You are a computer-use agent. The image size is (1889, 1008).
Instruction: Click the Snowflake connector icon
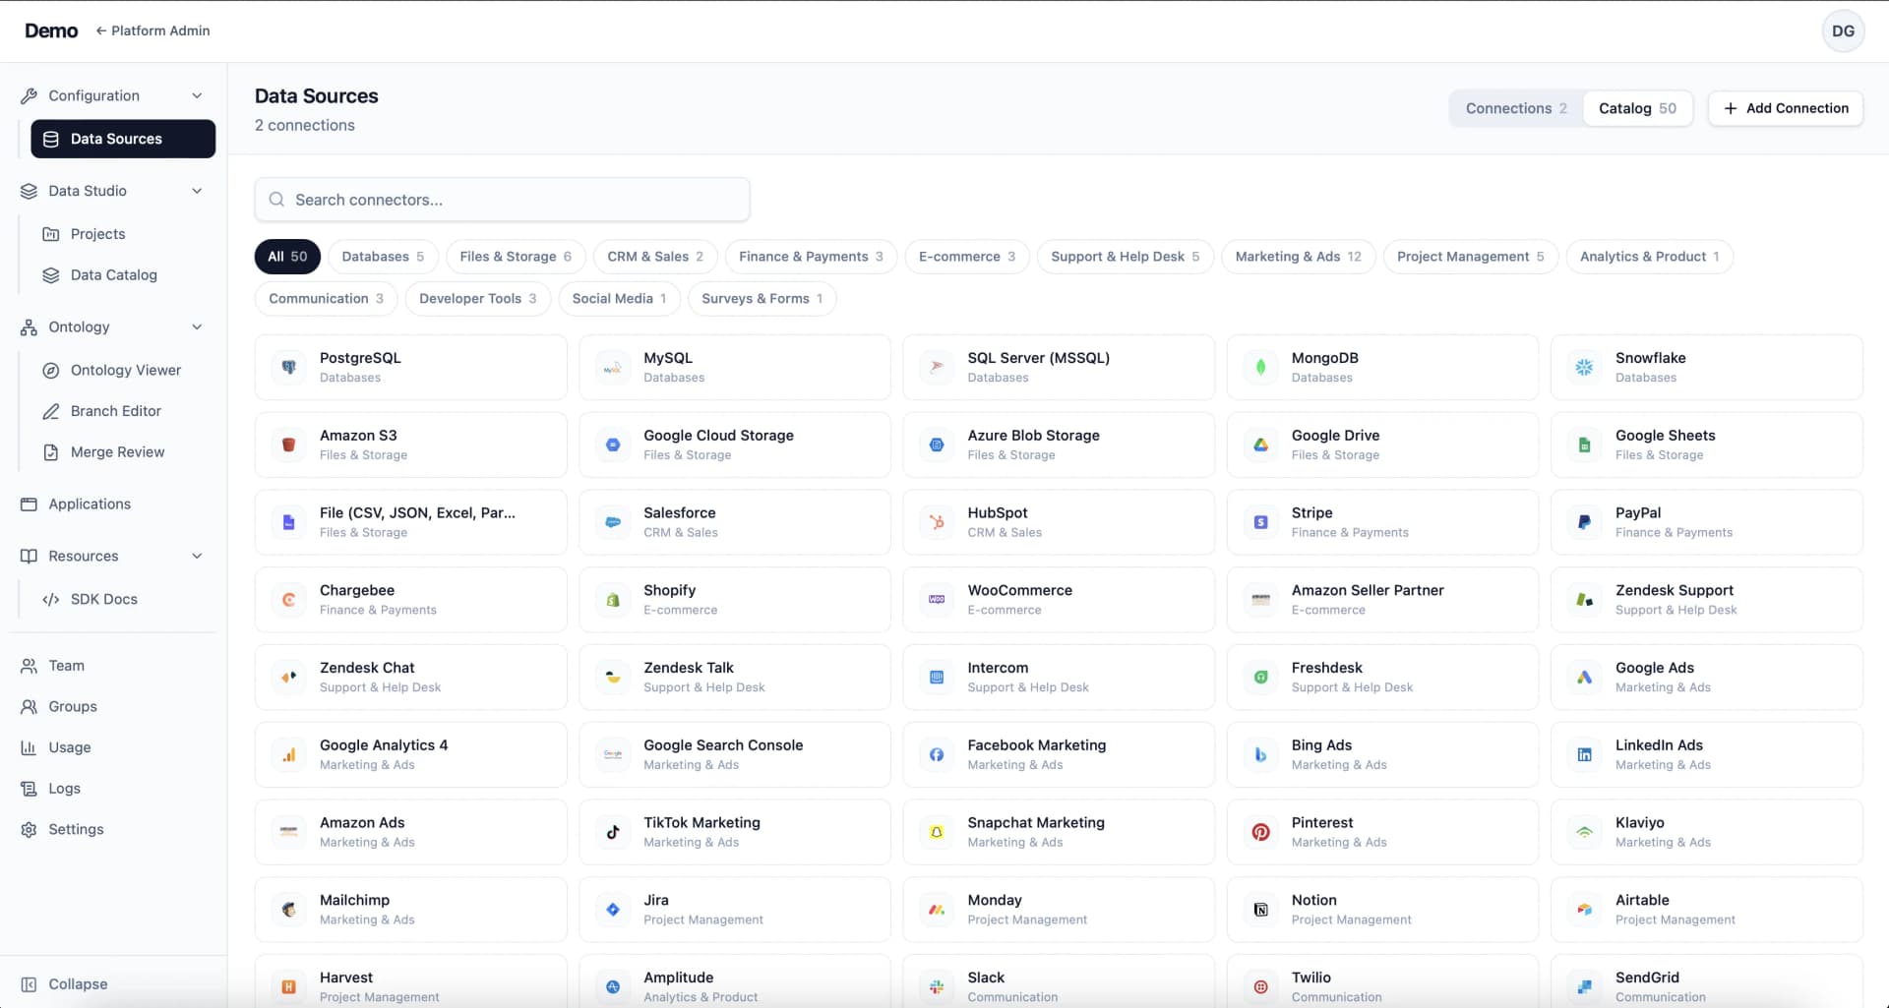(x=1584, y=367)
